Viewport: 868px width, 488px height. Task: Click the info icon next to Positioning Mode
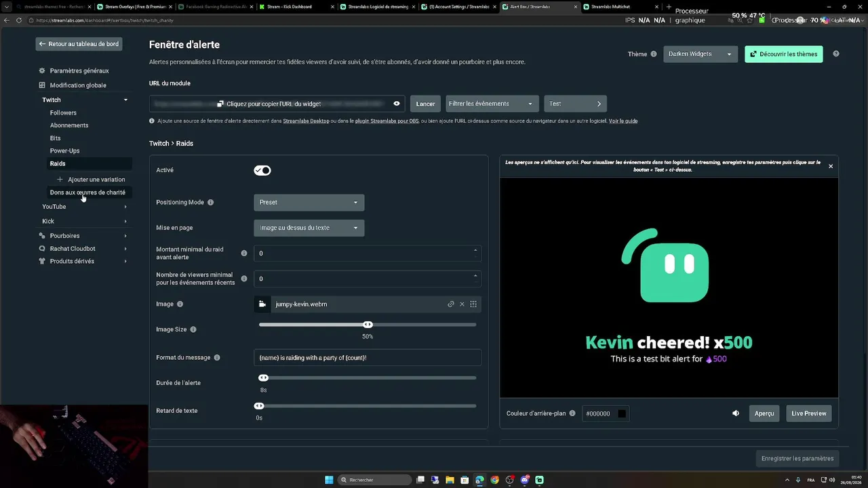tap(210, 203)
